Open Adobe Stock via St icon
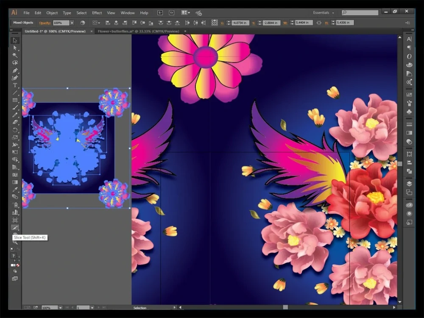The height and width of the screenshot is (318, 424). tap(171, 13)
